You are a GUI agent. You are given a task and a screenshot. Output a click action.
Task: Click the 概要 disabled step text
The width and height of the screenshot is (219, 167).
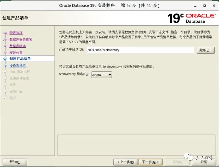(x=13, y=85)
